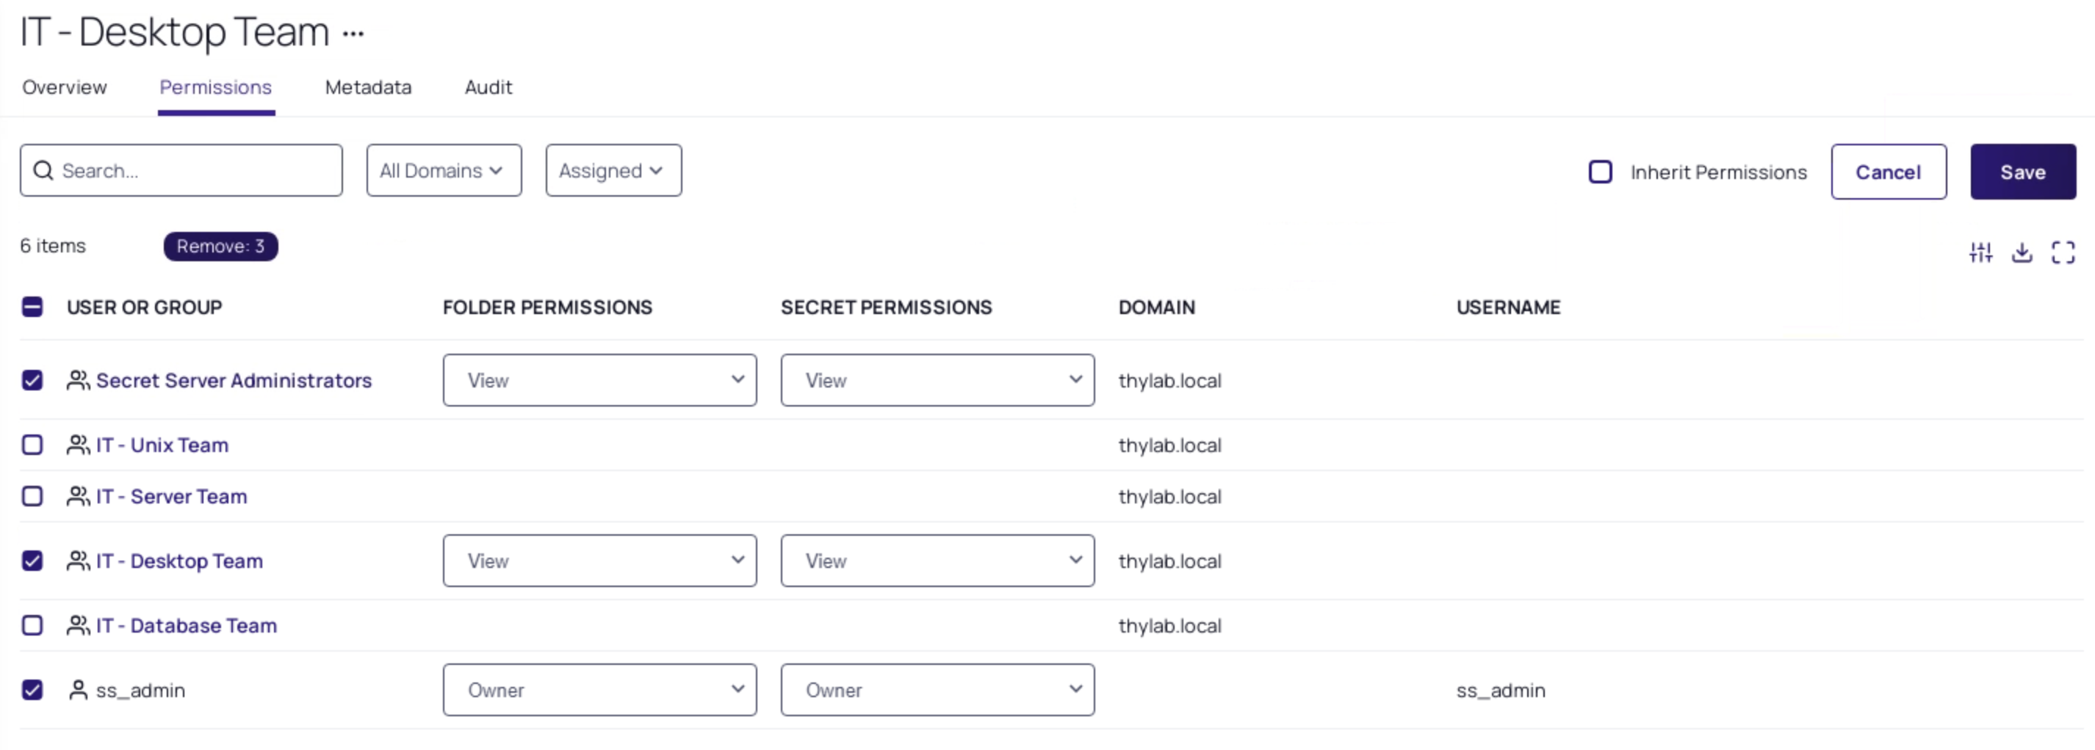
Task: Open the ellipsis menu beside folder title
Action: click(353, 34)
